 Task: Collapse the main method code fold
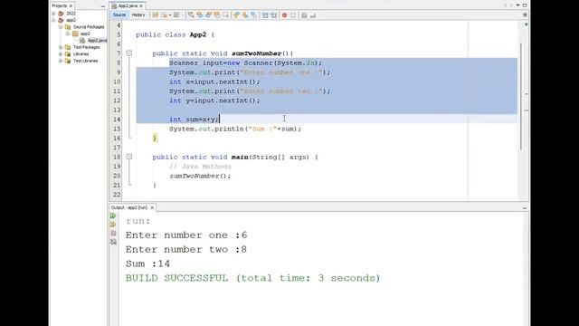tap(128, 157)
